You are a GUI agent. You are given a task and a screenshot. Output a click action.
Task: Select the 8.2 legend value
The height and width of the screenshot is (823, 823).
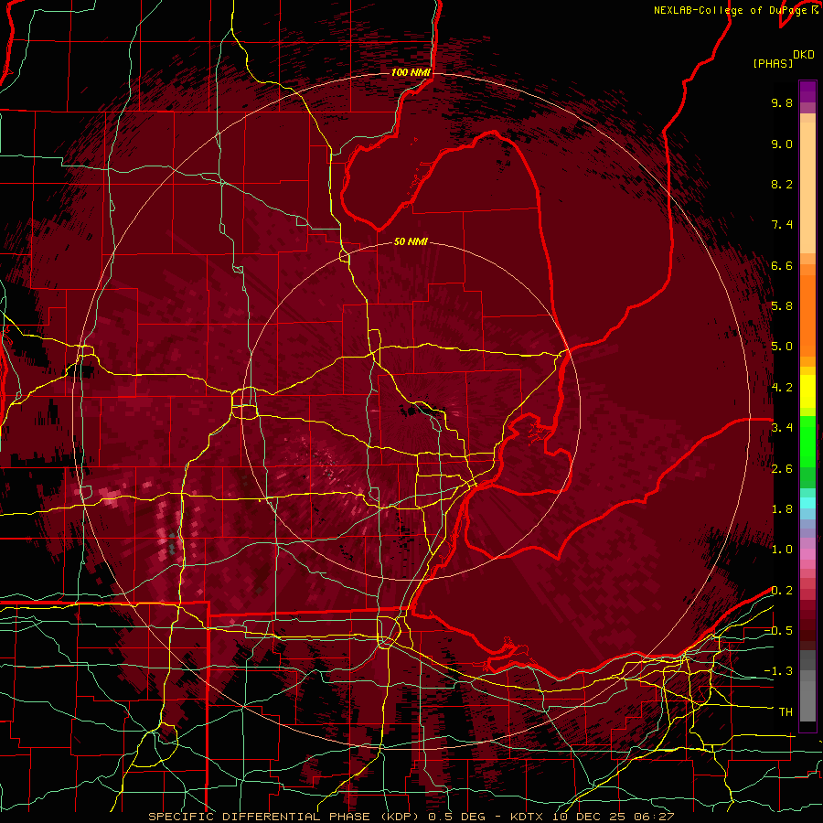[782, 184]
